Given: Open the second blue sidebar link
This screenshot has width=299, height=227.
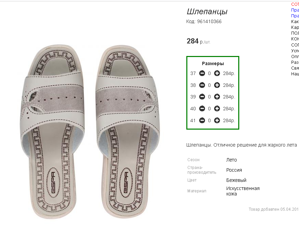Looking at the screenshot, I should pyautogui.click(x=295, y=16).
